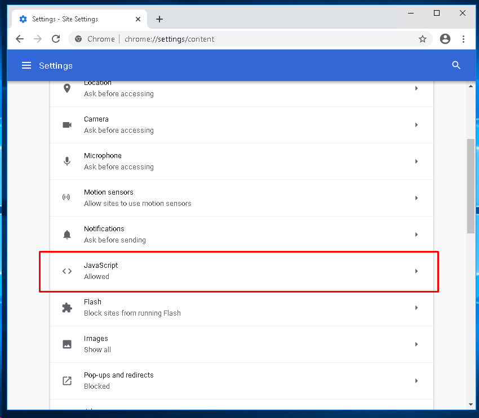Click the 'Allowed' status under JavaScript
The width and height of the screenshot is (479, 418).
[96, 277]
